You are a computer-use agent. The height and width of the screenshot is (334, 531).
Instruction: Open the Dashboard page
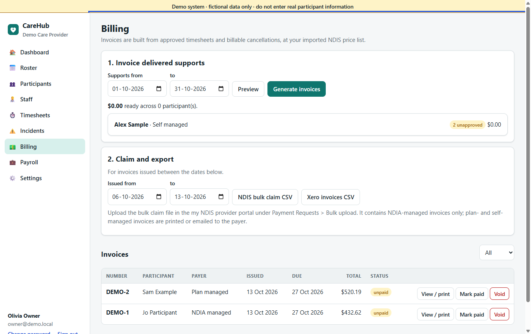pos(45,52)
